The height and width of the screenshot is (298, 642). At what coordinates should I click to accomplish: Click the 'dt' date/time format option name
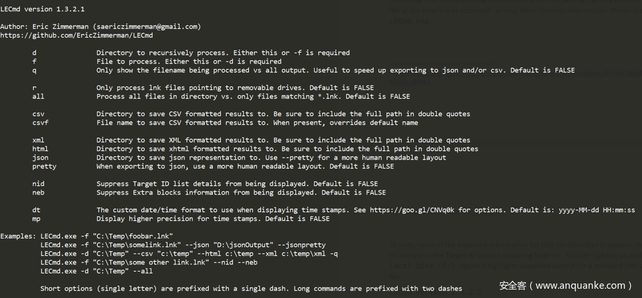[36, 210]
